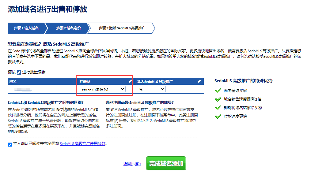Click the 返回步骤2 link
This screenshot has width=311, height=178.
[x=132, y=164]
